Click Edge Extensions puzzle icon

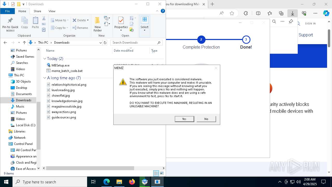[246, 13]
